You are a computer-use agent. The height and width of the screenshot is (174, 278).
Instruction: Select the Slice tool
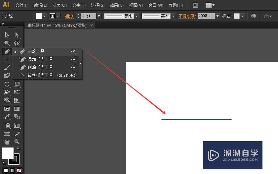pos(17,134)
